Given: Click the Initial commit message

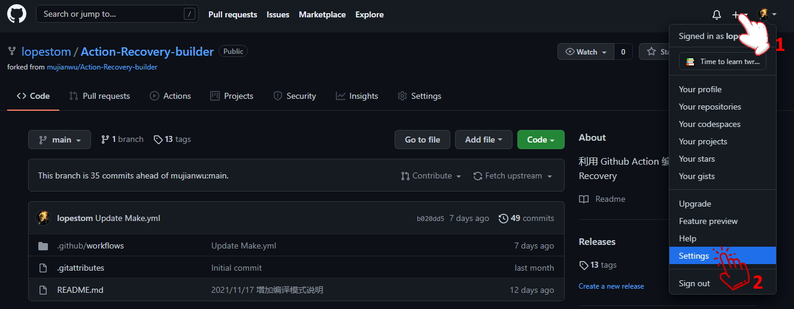Looking at the screenshot, I should (x=237, y=268).
